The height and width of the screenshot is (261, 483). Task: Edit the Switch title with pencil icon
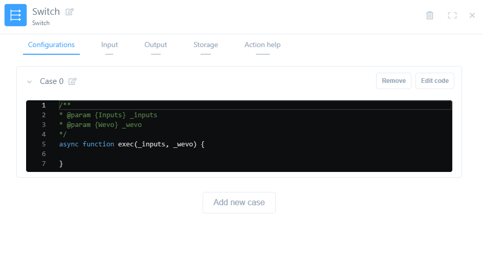70,12
